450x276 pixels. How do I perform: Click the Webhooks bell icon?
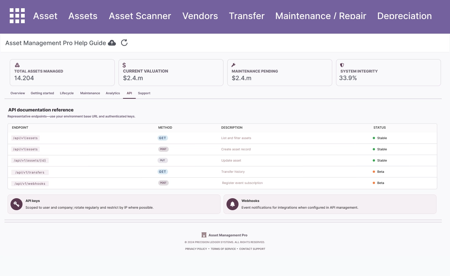[232, 204]
